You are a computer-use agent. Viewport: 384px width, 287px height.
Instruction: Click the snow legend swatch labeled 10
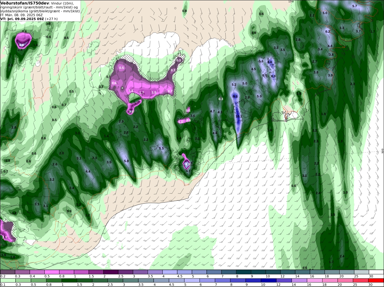click(x=273, y=272)
